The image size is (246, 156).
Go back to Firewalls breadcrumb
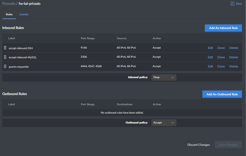(x=9, y=4)
